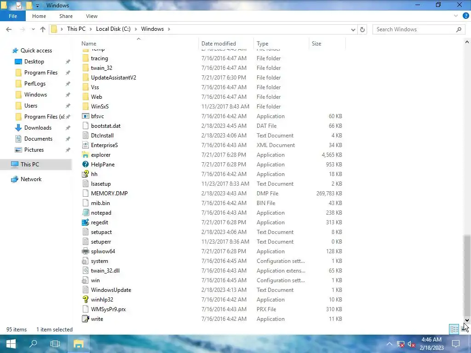Open the File menu
Image resolution: width=471 pixels, height=353 pixels.
(13, 16)
